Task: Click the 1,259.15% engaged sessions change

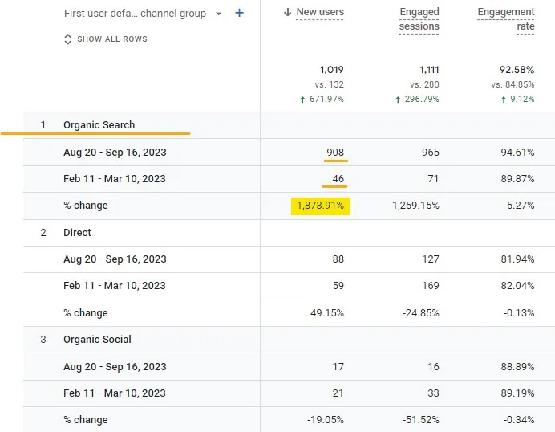Action: point(415,206)
